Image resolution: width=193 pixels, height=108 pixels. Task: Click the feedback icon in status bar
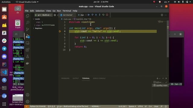[162, 106]
